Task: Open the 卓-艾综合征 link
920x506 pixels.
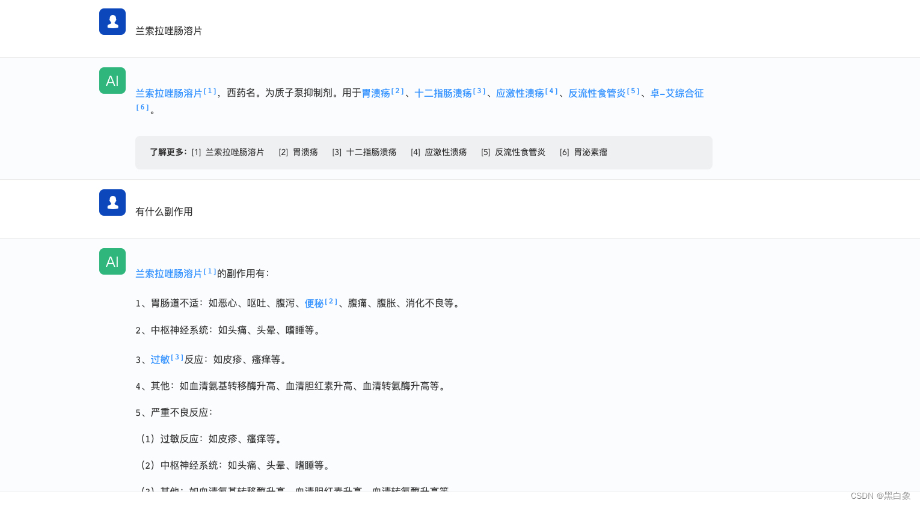Action: (677, 93)
